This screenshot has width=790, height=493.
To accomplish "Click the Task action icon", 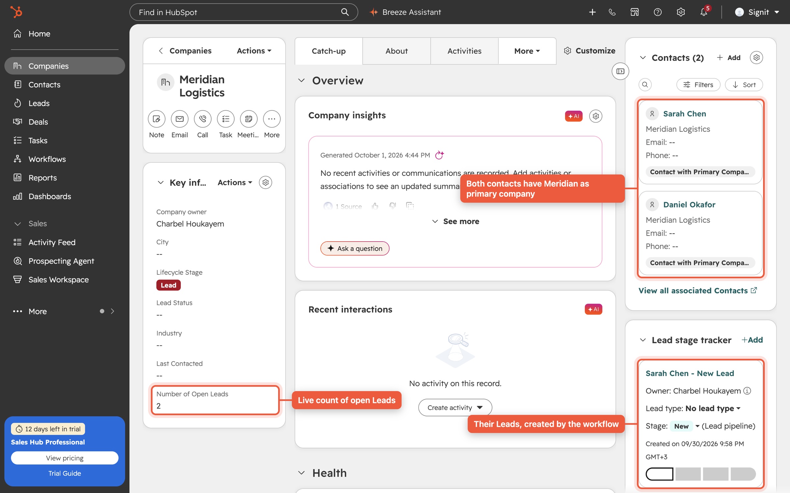I will click(225, 119).
